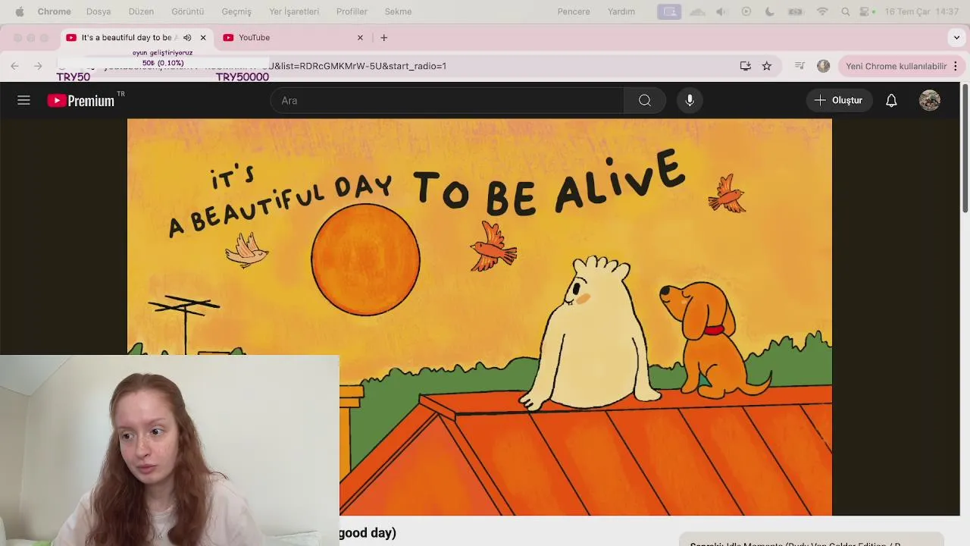Open the Pencere menu
This screenshot has height=546, width=970.
[x=574, y=11]
